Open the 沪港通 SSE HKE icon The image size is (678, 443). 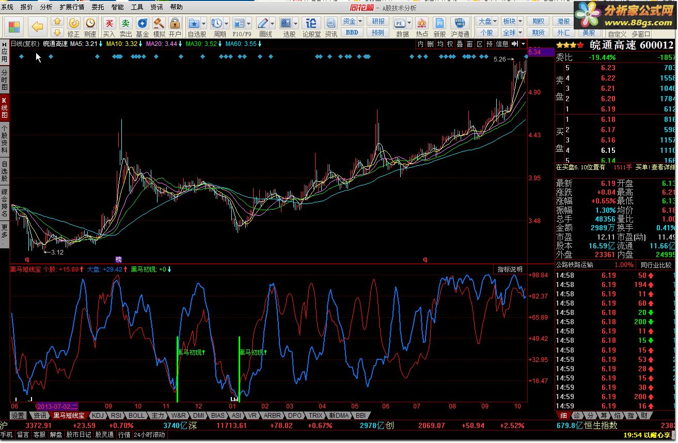[460, 23]
